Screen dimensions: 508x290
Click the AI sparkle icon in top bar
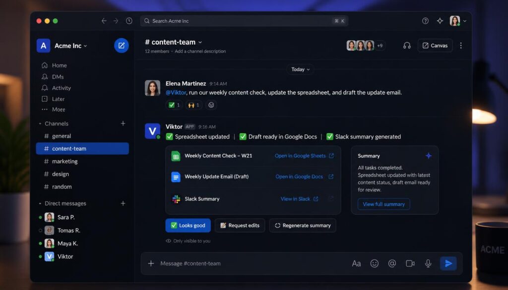(x=440, y=21)
